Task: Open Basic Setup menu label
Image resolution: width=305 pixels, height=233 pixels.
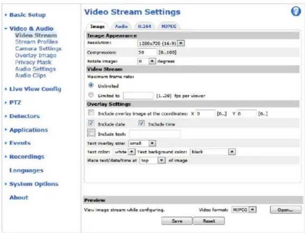Action: [27, 15]
